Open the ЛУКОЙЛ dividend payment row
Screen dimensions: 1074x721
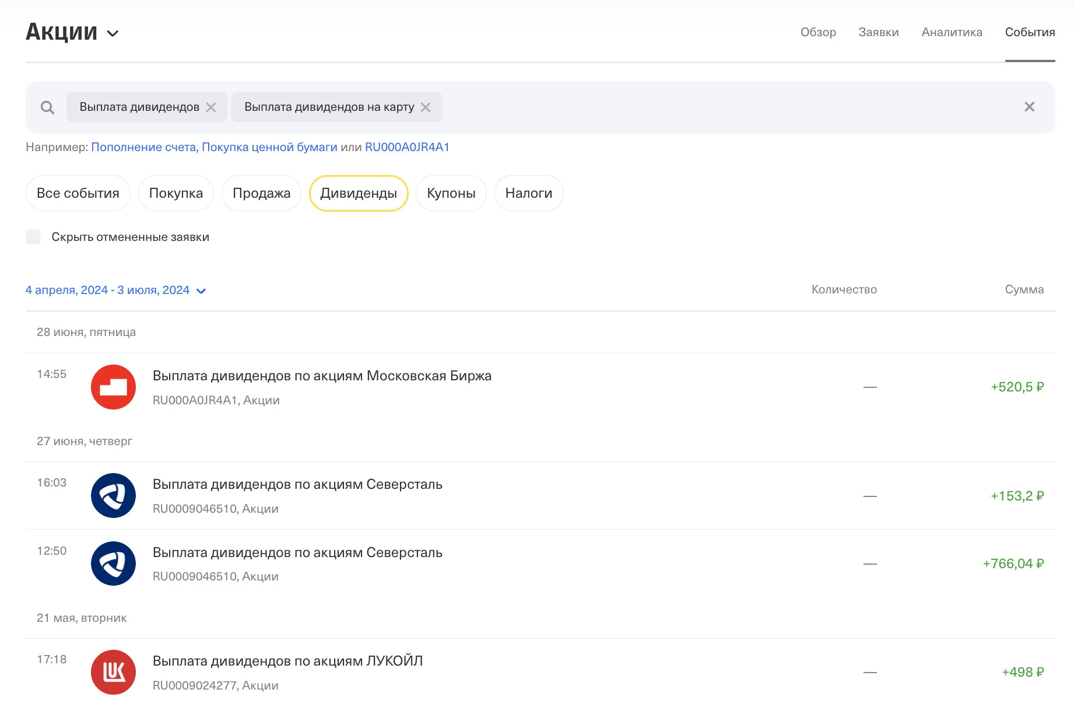pos(540,673)
